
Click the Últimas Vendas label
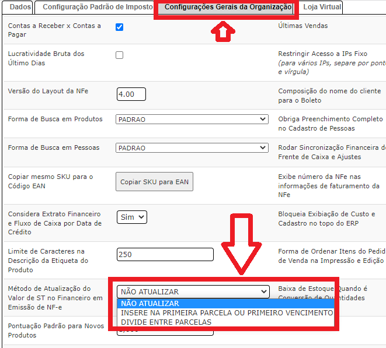coord(303,26)
